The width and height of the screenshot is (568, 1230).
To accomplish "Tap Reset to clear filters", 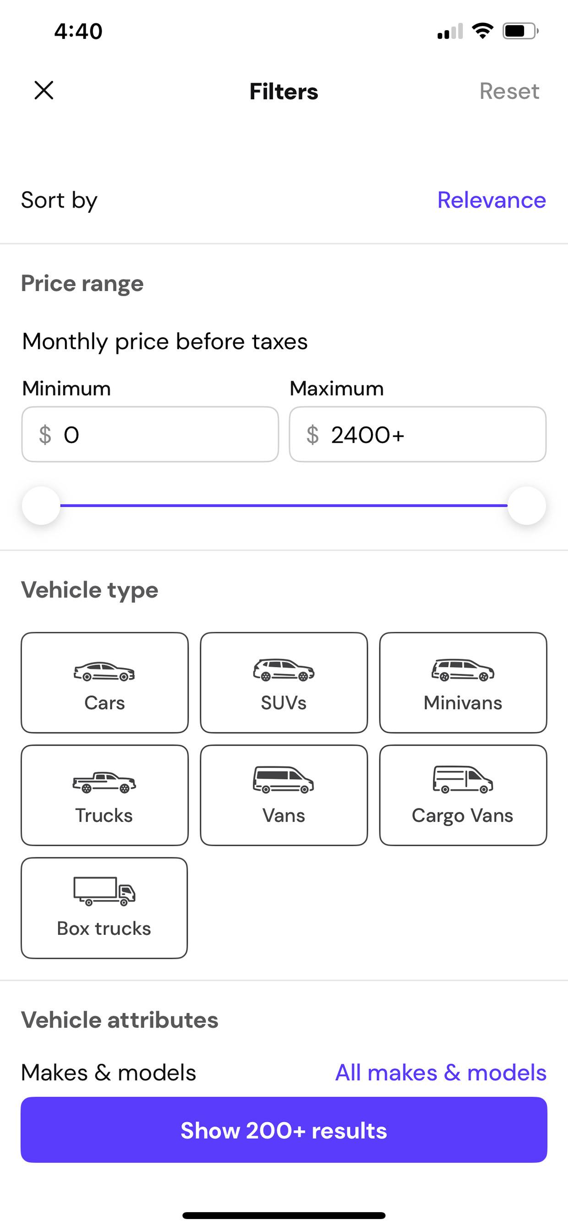I will 509,91.
